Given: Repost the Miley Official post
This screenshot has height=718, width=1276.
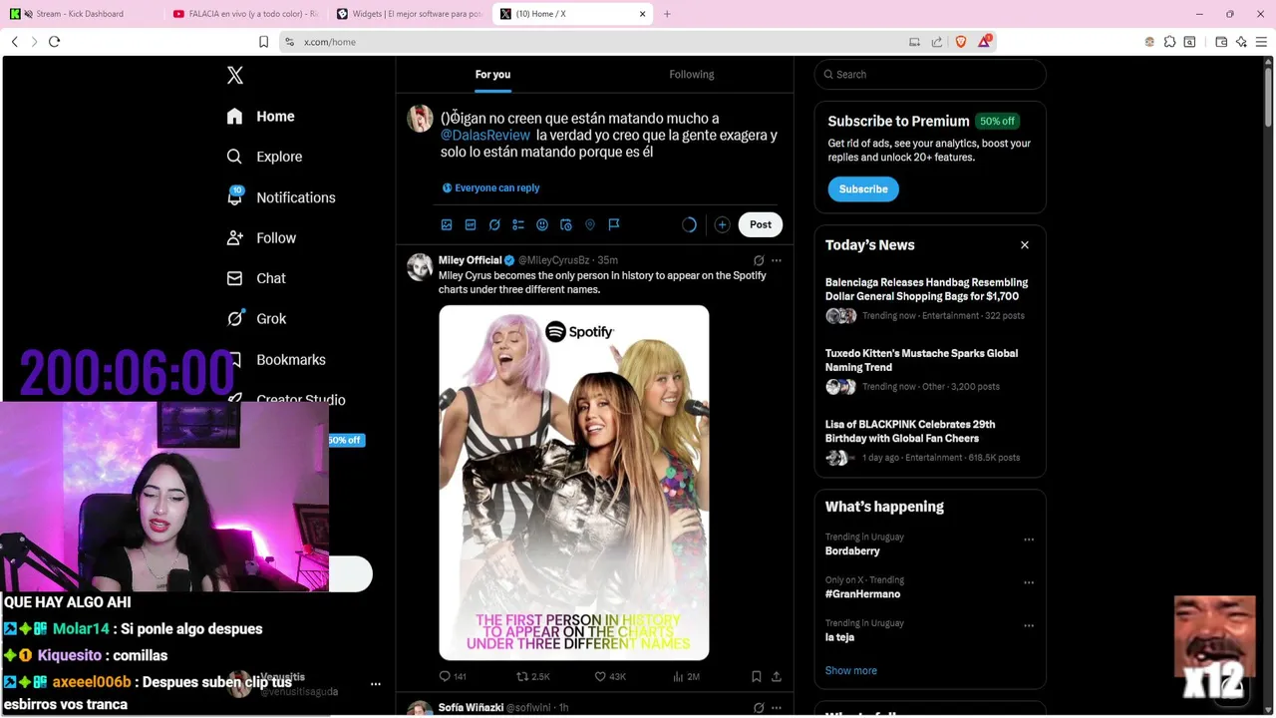Looking at the screenshot, I should (x=532, y=676).
